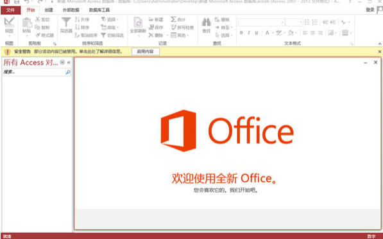The width and height of the screenshot is (383, 239).
Task: Click the numbered list icon
Action: (315, 22)
